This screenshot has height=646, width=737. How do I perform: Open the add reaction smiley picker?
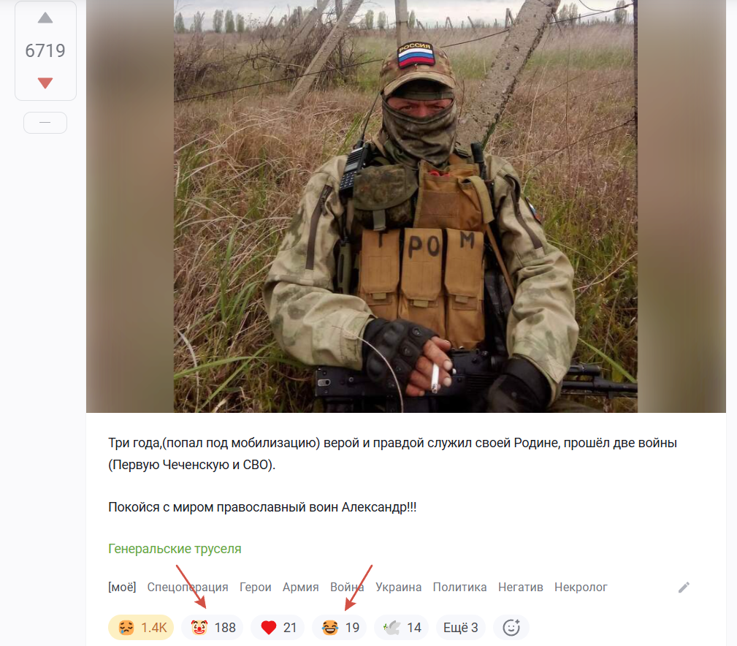511,627
